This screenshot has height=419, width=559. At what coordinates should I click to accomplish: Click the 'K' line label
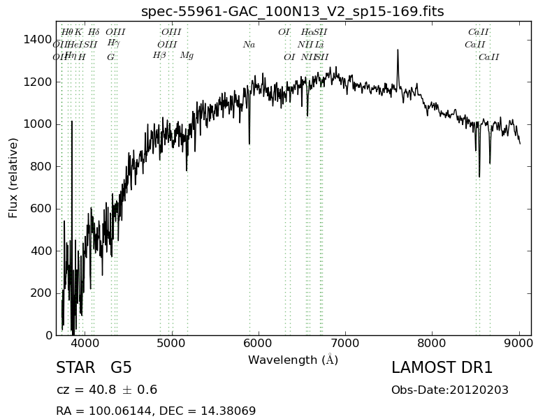tap(78, 32)
